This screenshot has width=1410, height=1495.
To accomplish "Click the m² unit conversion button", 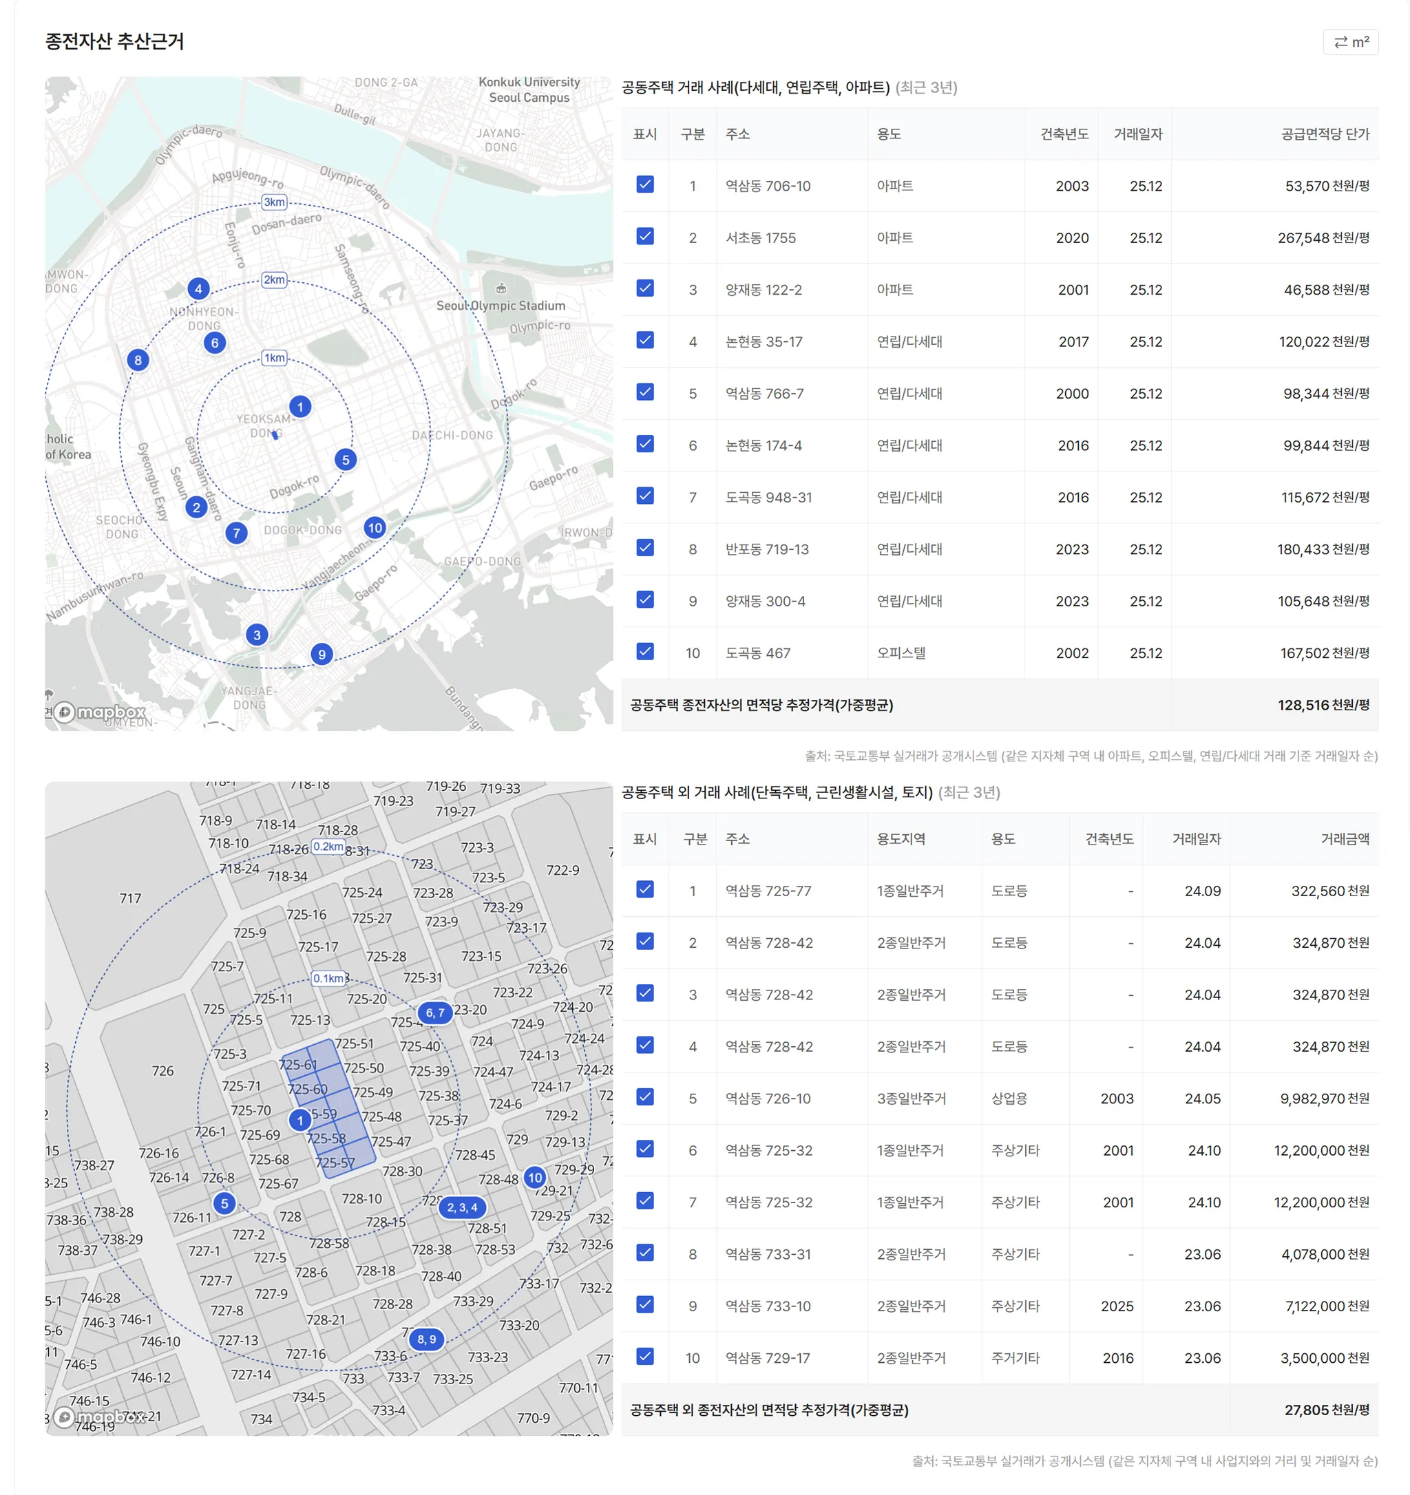I will [1350, 42].
